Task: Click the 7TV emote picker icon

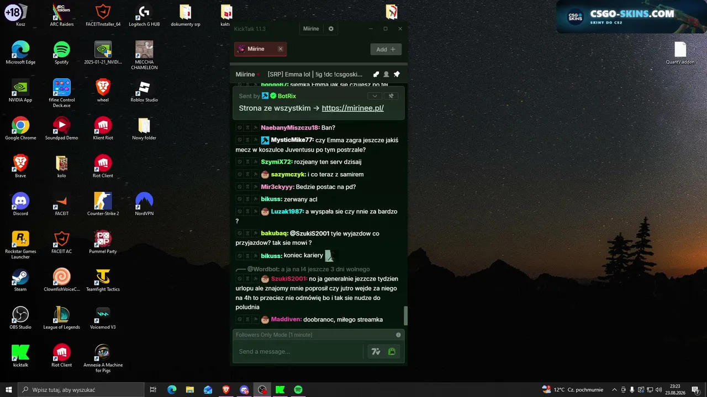Action: (x=376, y=351)
